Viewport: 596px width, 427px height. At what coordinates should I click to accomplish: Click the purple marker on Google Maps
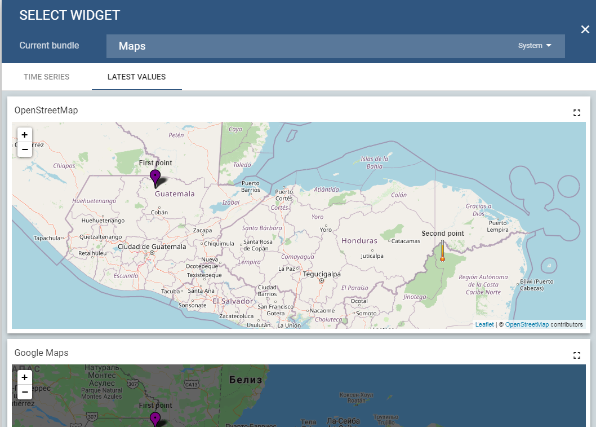(155, 419)
